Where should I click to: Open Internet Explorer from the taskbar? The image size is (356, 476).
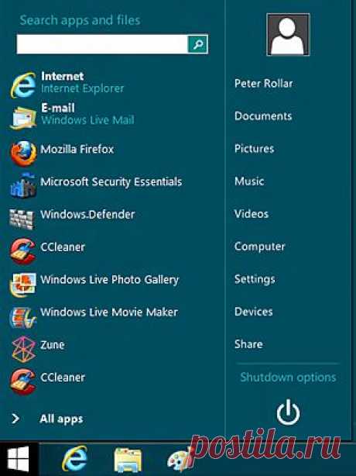74,458
